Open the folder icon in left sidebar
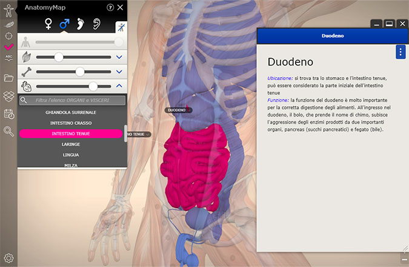This screenshot has height=267, width=409. click(8, 78)
